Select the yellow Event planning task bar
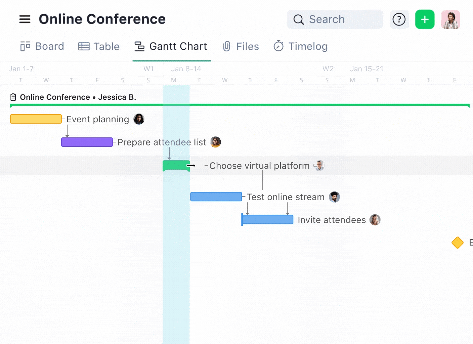 pos(36,119)
